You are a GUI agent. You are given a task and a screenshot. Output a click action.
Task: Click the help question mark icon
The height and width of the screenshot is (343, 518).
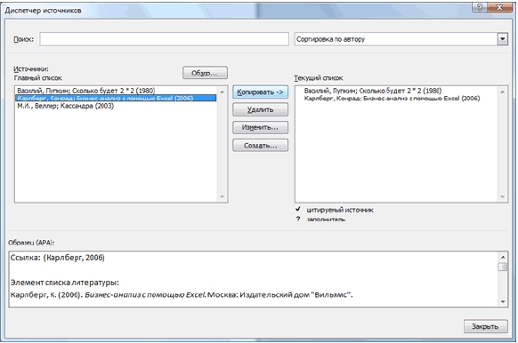coord(480,8)
